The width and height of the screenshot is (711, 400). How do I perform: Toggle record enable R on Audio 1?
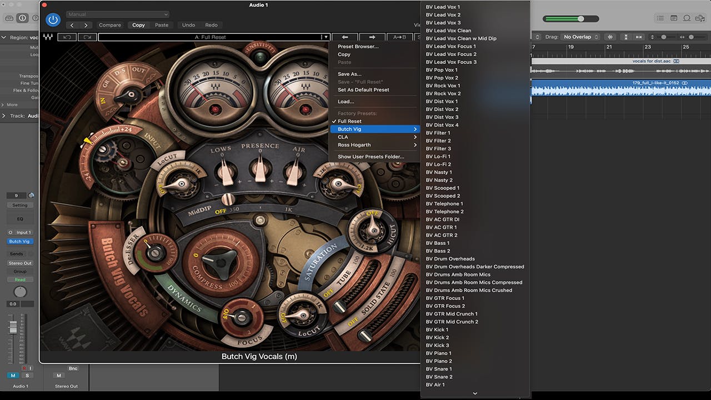[24, 368]
